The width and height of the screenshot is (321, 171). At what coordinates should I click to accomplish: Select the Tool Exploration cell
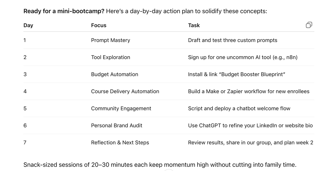pos(111,57)
